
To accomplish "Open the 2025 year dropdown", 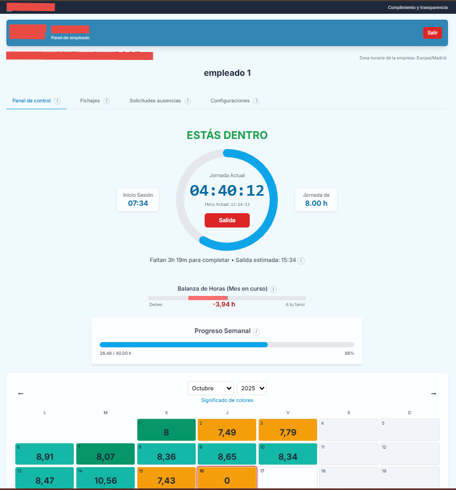I will pos(251,388).
